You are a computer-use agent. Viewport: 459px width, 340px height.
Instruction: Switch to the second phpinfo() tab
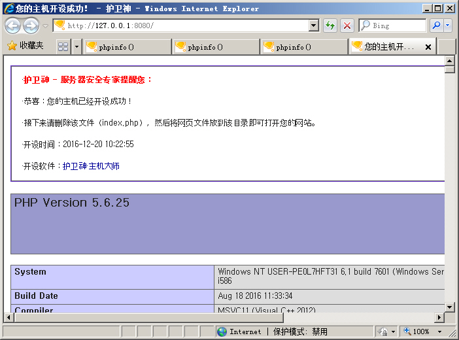point(216,47)
